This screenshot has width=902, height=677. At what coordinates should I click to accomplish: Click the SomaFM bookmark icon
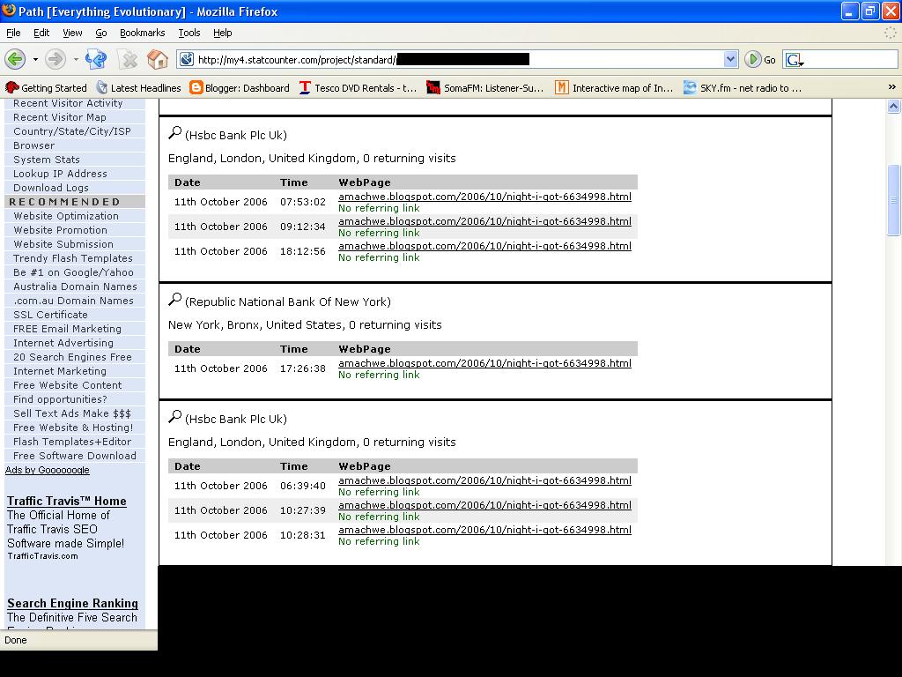click(433, 87)
